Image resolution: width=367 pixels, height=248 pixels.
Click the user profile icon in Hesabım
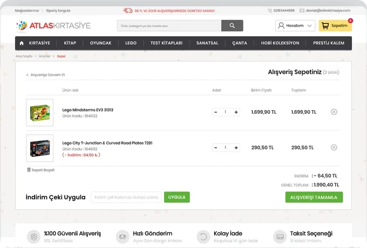click(281, 25)
